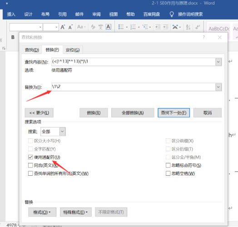This screenshot has width=238, height=227.
Task: Toggle 区分全/半角(M) checkbox
Action: [x=168, y=157]
